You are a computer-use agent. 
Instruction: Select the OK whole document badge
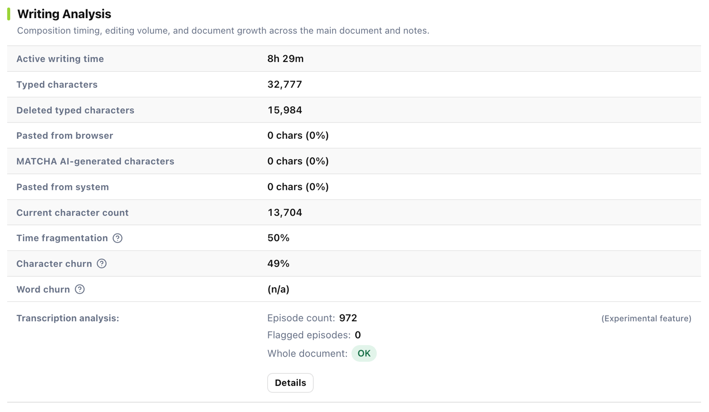tap(364, 354)
